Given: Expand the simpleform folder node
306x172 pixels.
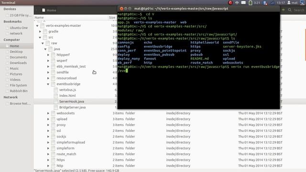Looking at the screenshot, I should [48, 148].
